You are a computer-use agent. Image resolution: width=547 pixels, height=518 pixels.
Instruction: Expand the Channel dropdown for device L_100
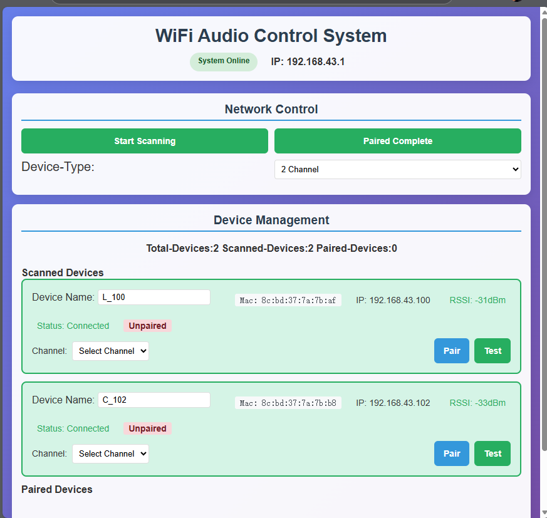[110, 351]
